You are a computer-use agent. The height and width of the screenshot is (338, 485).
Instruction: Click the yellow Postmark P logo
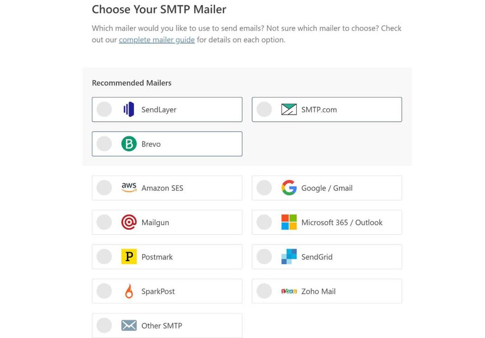point(129,257)
